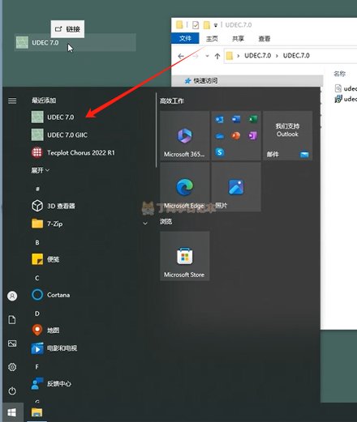This screenshot has width=357, height=422.
Task: Switch to the 共享 tab in File Explorer
Action: point(238,39)
